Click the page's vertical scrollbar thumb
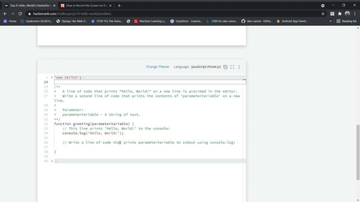 coord(358,152)
